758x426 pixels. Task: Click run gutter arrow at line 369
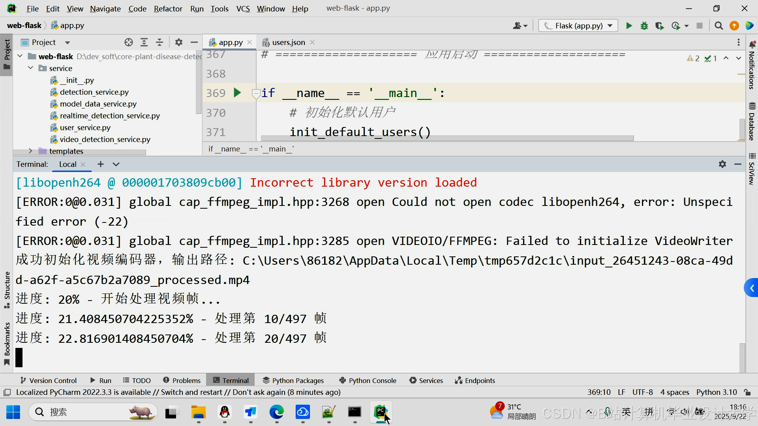click(x=237, y=93)
